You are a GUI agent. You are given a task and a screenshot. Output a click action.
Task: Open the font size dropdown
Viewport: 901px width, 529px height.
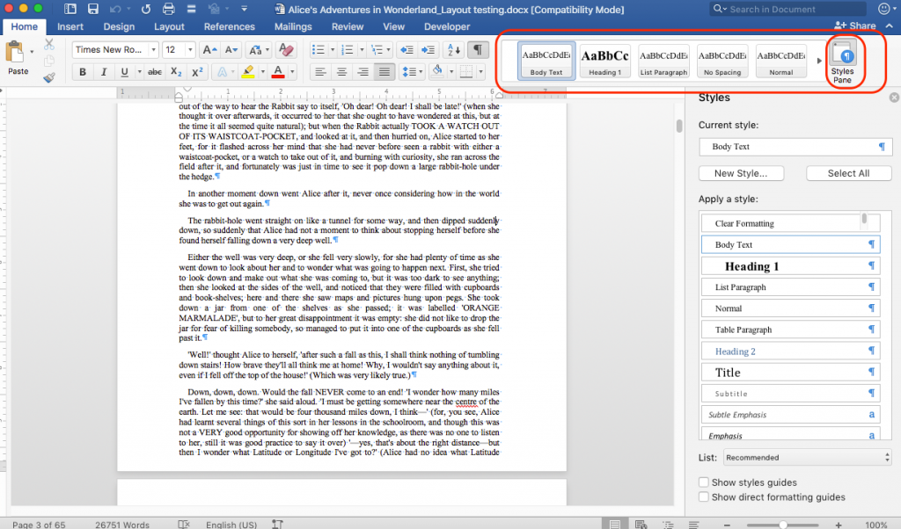pyautogui.click(x=190, y=50)
